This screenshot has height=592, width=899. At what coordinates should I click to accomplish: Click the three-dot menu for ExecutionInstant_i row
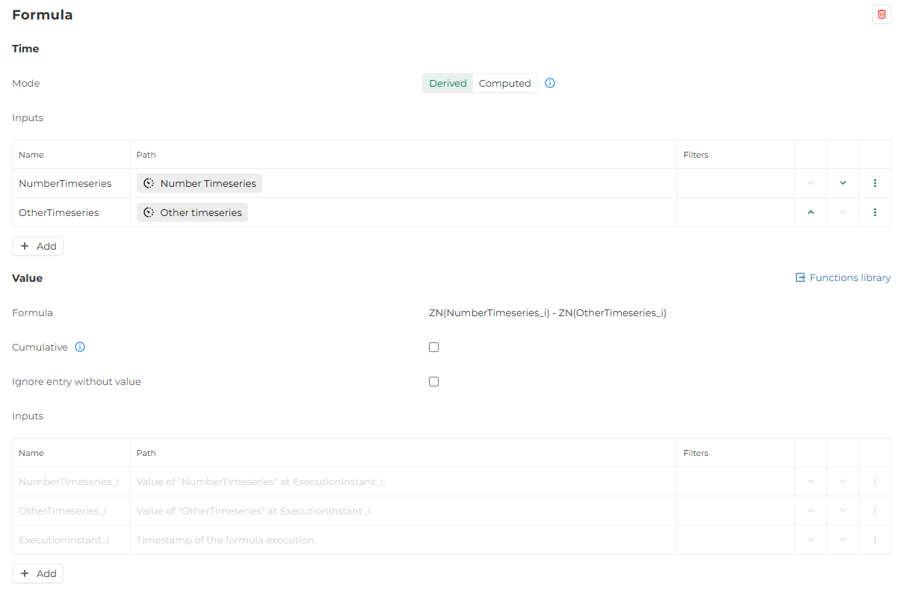[874, 540]
